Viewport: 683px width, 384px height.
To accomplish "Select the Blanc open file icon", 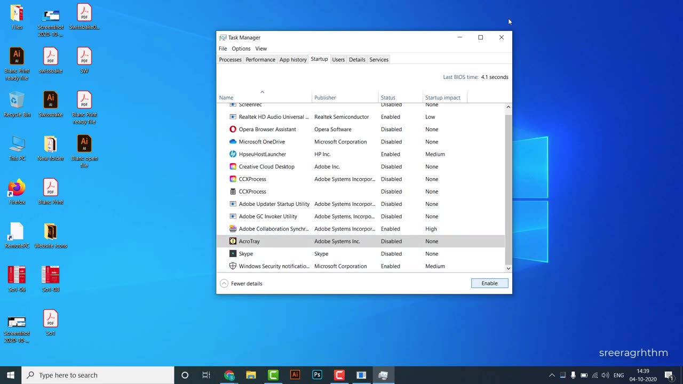I will pyautogui.click(x=84, y=151).
